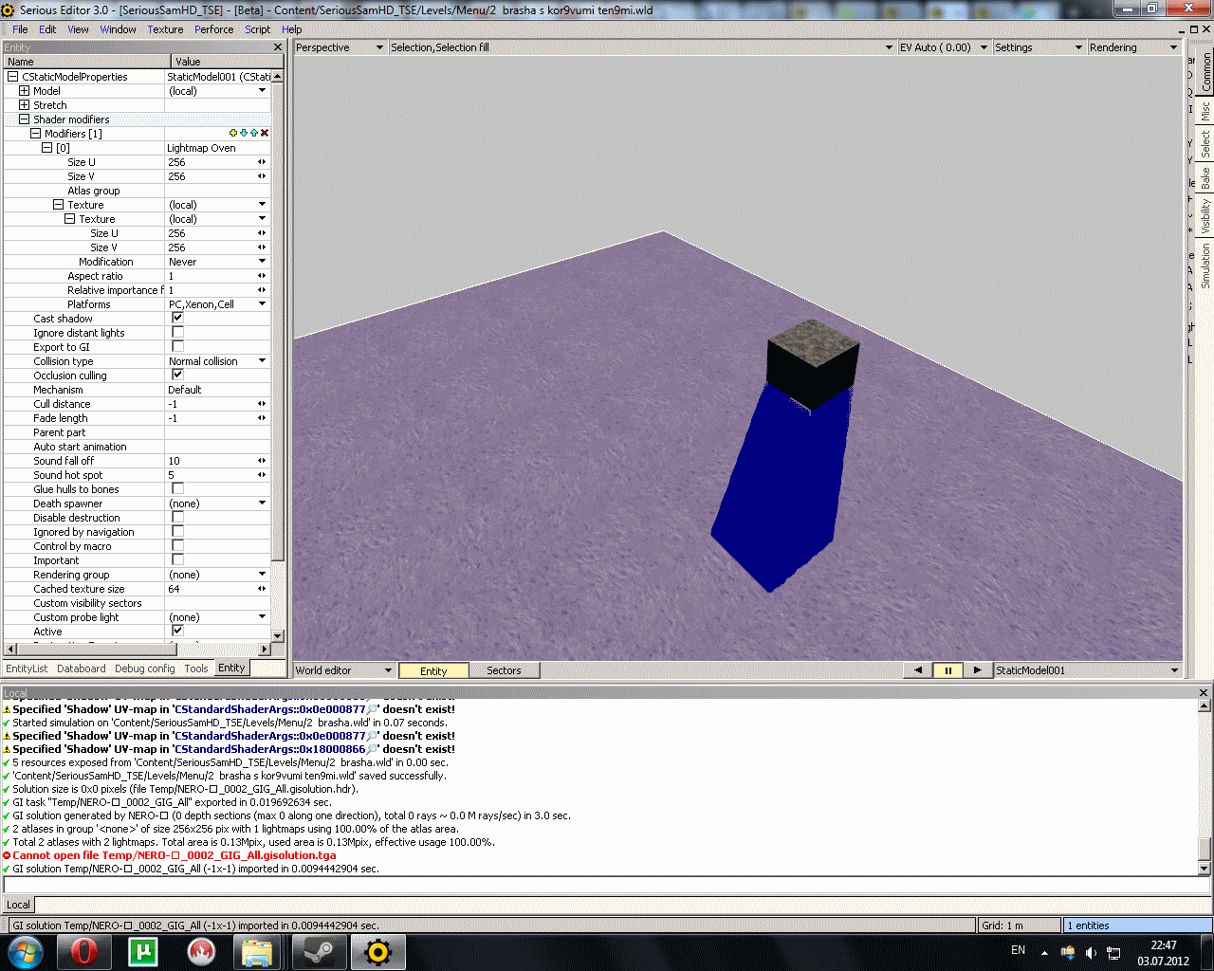
Task: Click the Name column header
Action: point(87,62)
